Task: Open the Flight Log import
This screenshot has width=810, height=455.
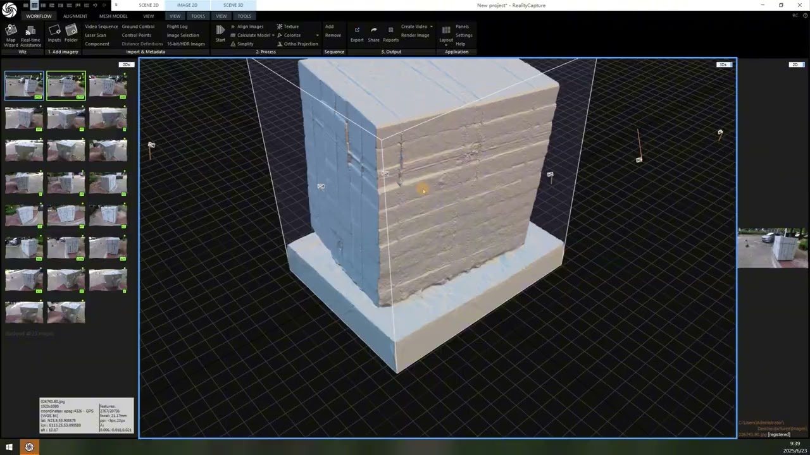Action: point(177,27)
